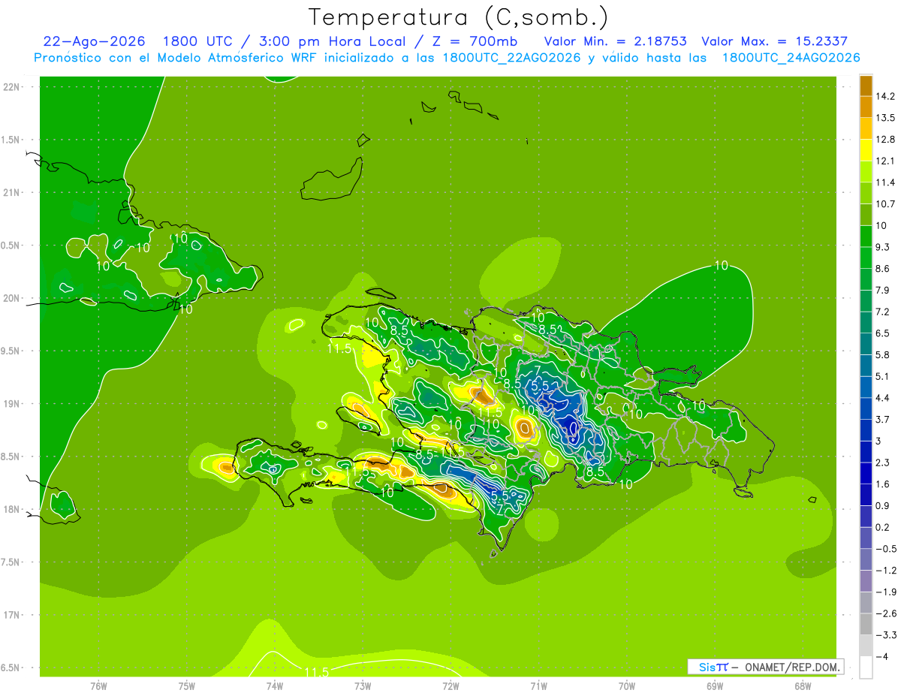Click the 19N latitude axis label
Viewport: 901px width, 696px height.
point(11,404)
